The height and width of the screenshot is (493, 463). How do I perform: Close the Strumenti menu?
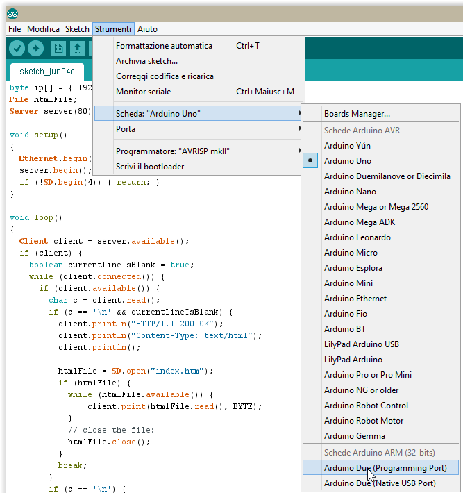click(x=113, y=29)
